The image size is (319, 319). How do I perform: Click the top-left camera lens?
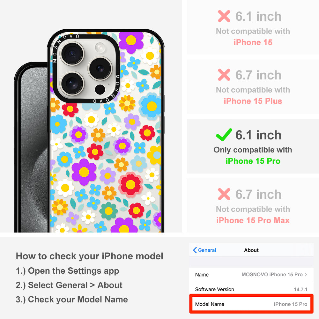tap(72, 54)
